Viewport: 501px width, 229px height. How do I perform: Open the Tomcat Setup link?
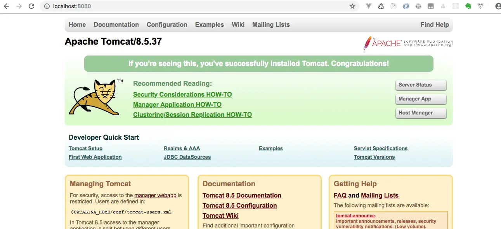[85, 148]
